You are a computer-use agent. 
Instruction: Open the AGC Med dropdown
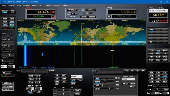click(4, 67)
